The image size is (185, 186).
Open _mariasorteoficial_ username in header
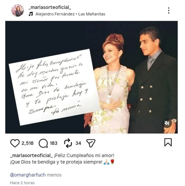pos(50,7)
